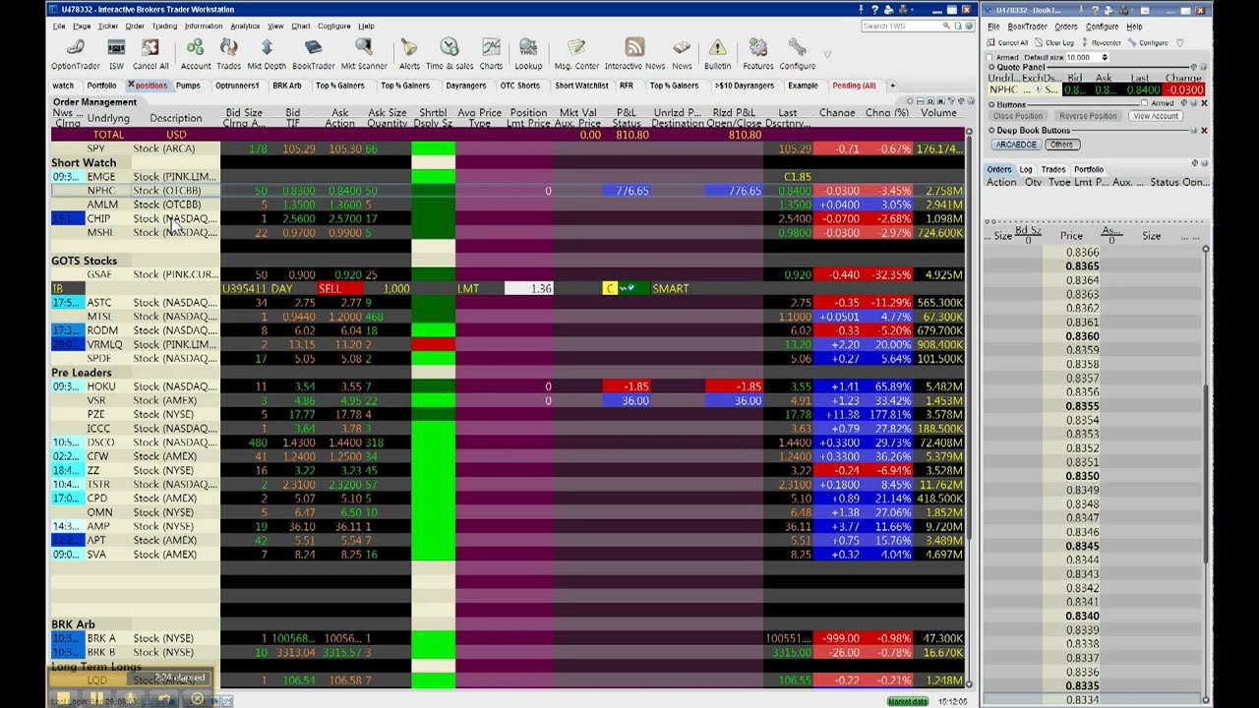Image resolution: width=1259 pixels, height=708 pixels.
Task: Select the HOKU stock row
Action: tap(507, 386)
